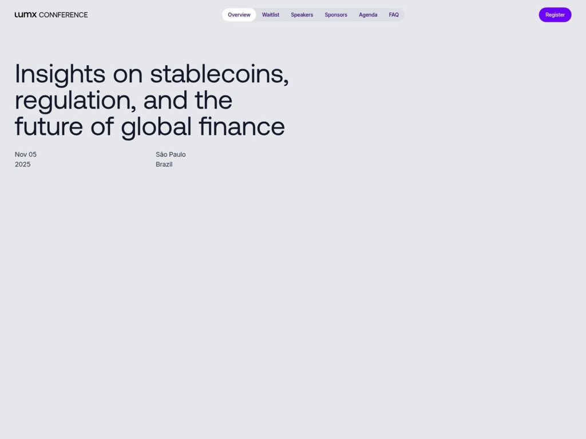Viewport: 586px width, 439px height.
Task: Open the Speakers section
Action: pos(302,15)
